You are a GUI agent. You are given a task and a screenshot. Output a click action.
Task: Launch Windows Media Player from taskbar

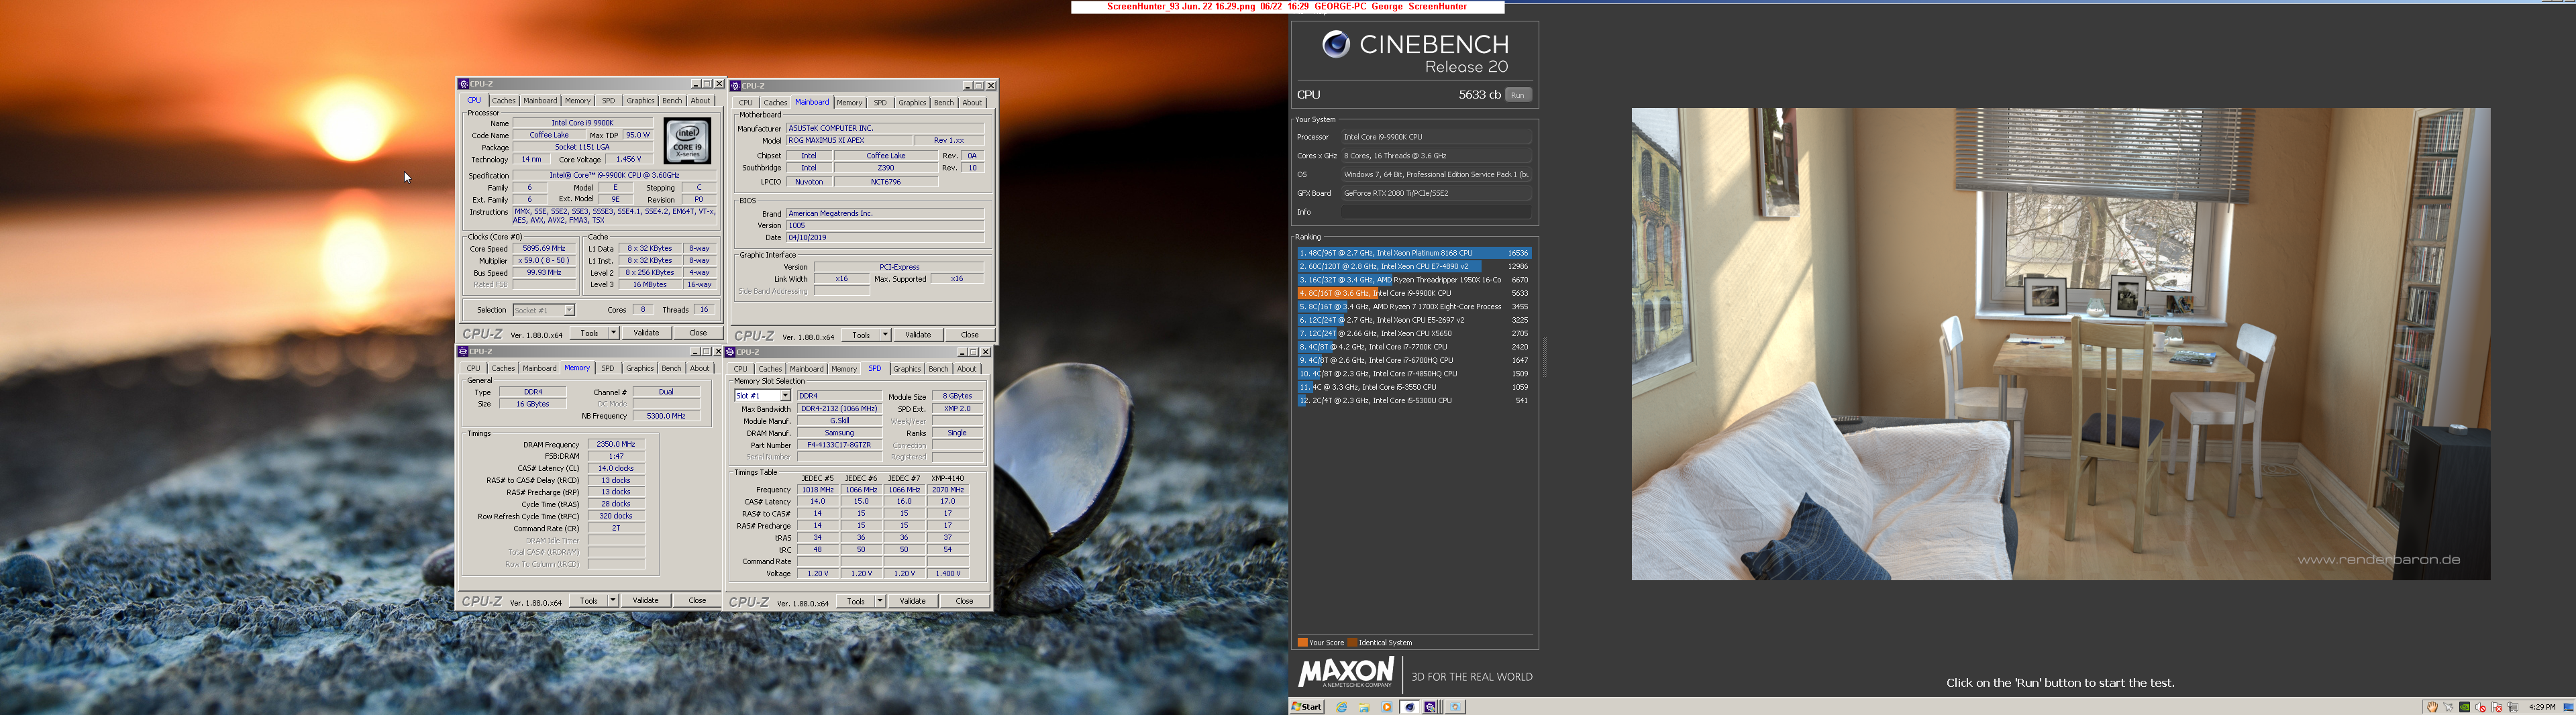tap(1387, 707)
